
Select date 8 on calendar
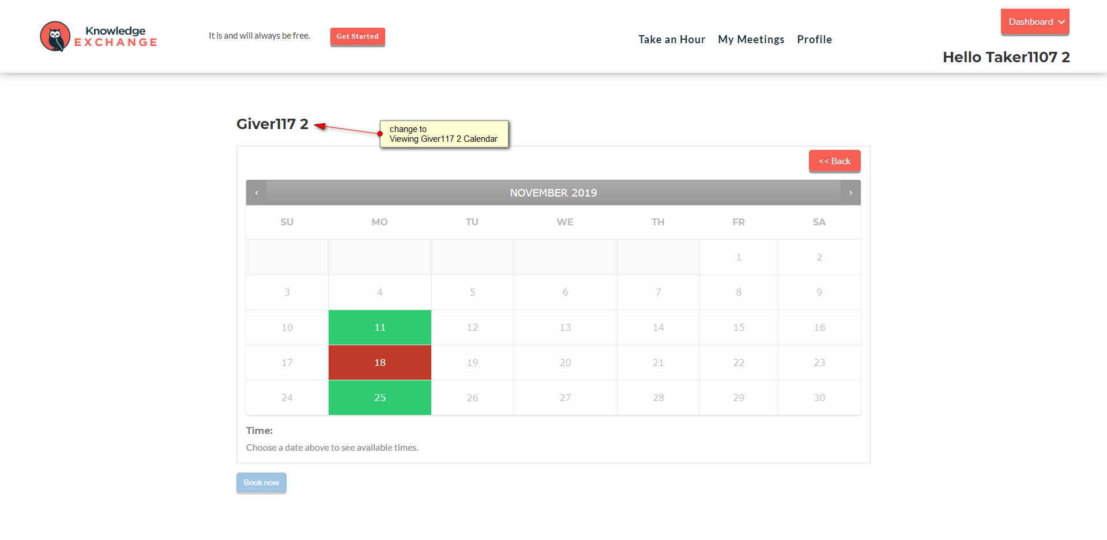click(x=739, y=292)
